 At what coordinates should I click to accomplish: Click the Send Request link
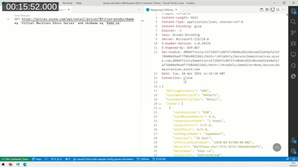(22, 15)
